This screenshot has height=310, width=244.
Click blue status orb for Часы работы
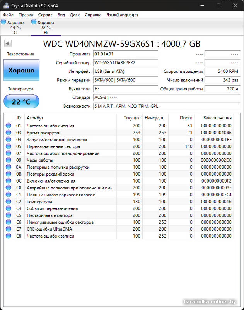click(x=9, y=160)
